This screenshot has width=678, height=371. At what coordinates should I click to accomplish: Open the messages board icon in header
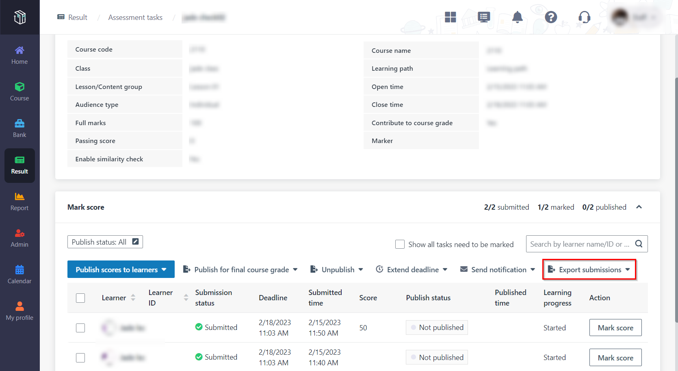click(484, 17)
